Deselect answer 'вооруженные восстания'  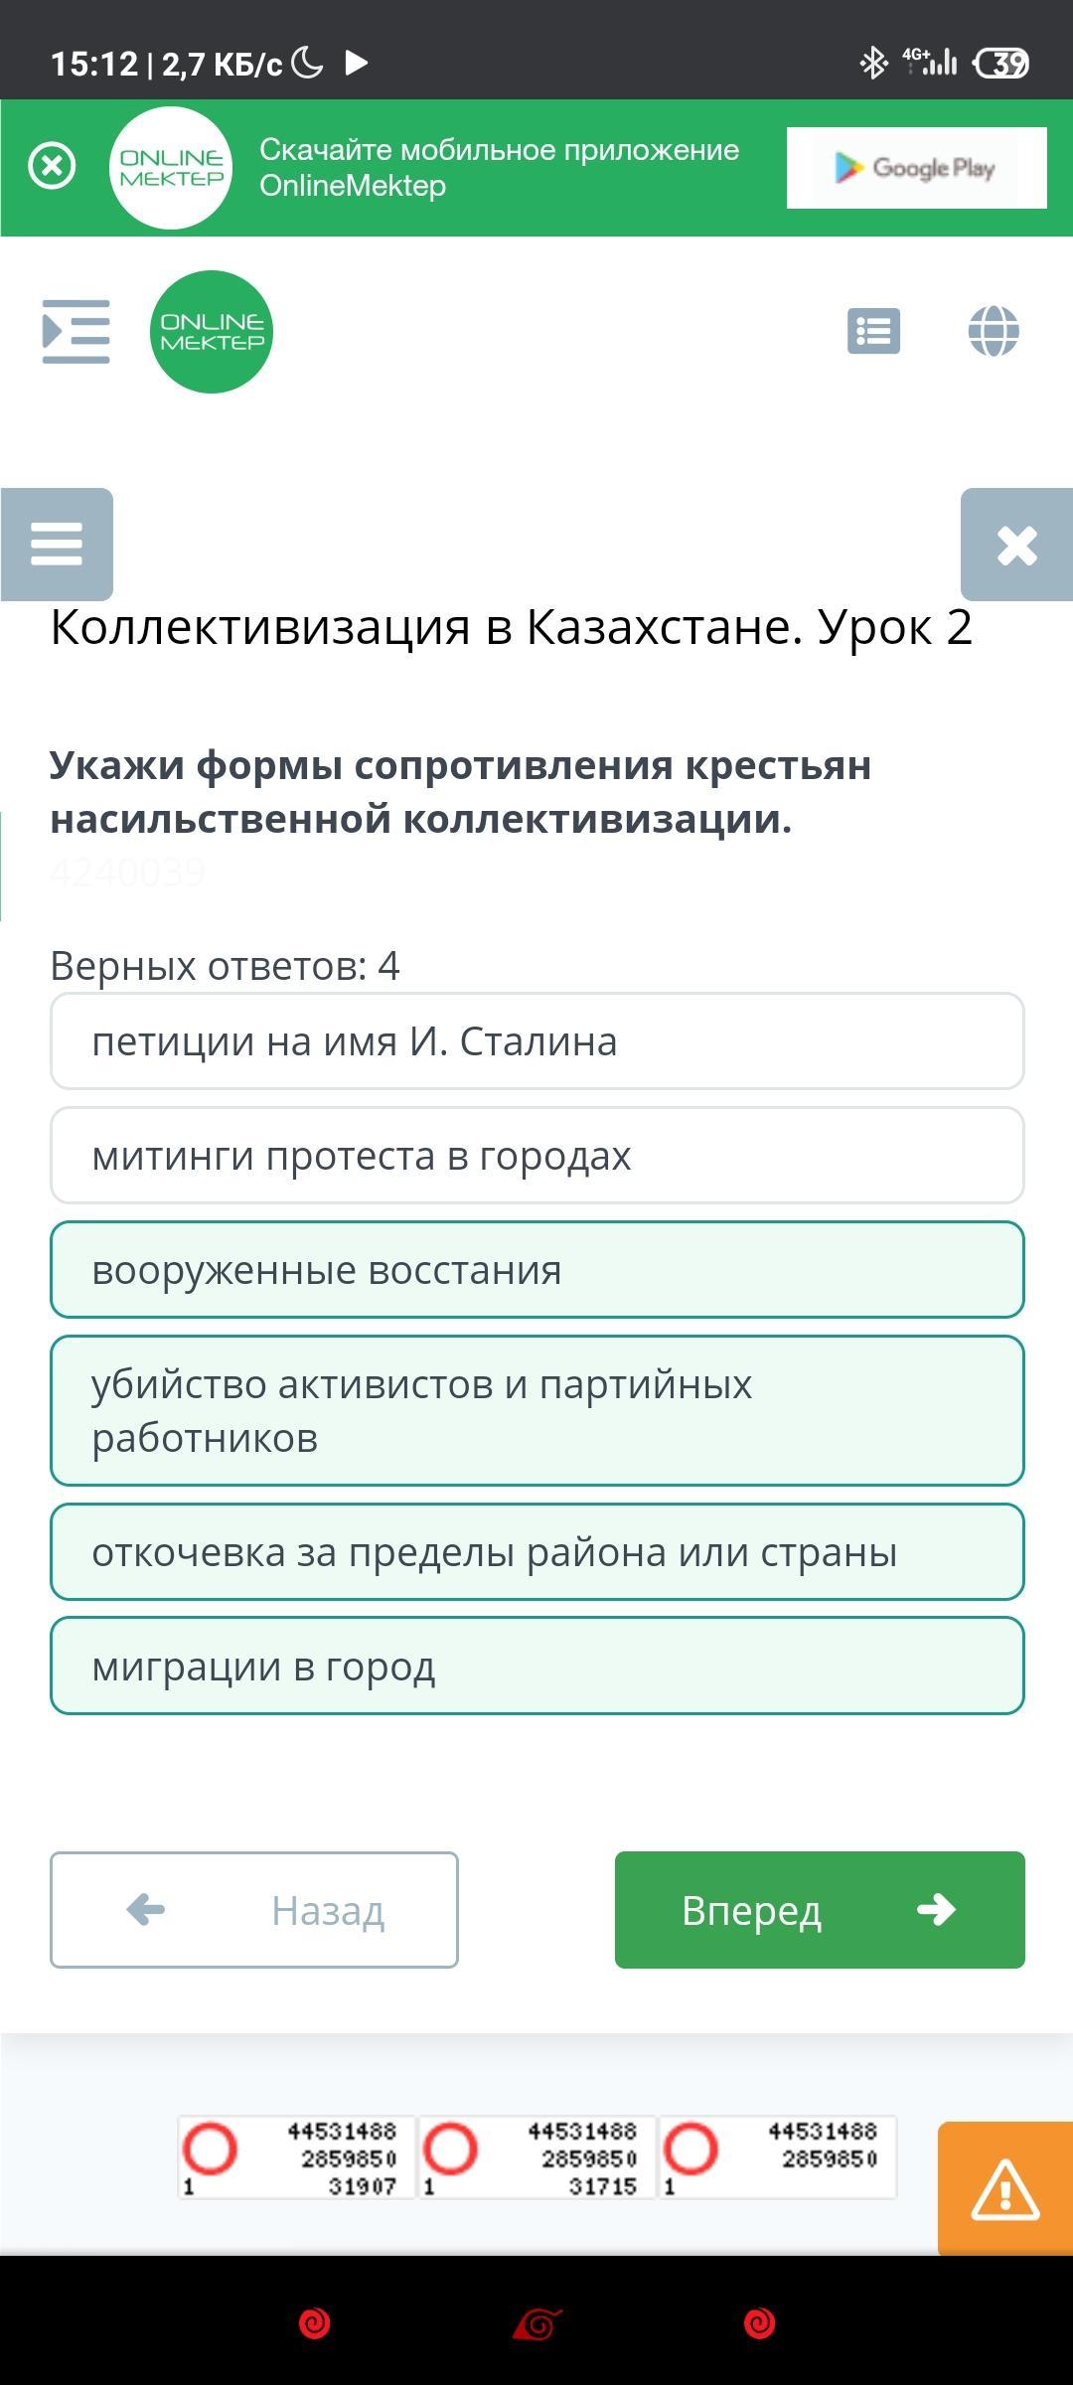click(536, 1270)
